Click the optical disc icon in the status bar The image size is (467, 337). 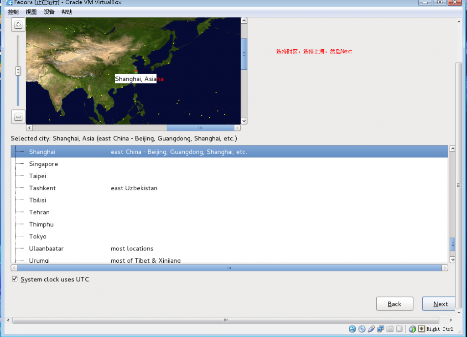(x=362, y=329)
